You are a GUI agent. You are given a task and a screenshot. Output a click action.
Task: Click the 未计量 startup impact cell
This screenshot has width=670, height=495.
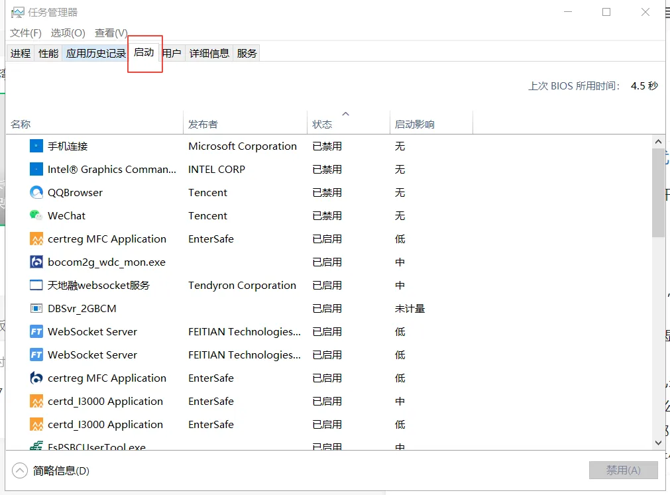pos(410,308)
